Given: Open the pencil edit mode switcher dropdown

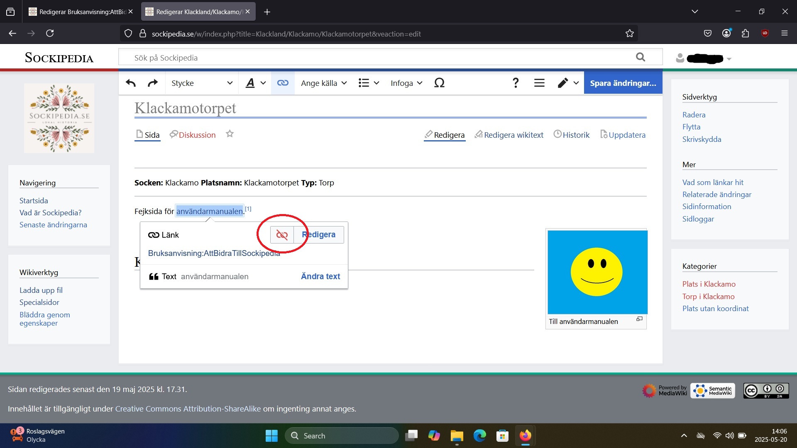Looking at the screenshot, I should 567,83.
